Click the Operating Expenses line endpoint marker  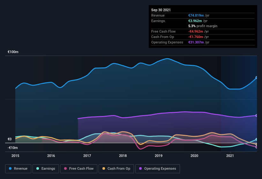(x=257, y=115)
